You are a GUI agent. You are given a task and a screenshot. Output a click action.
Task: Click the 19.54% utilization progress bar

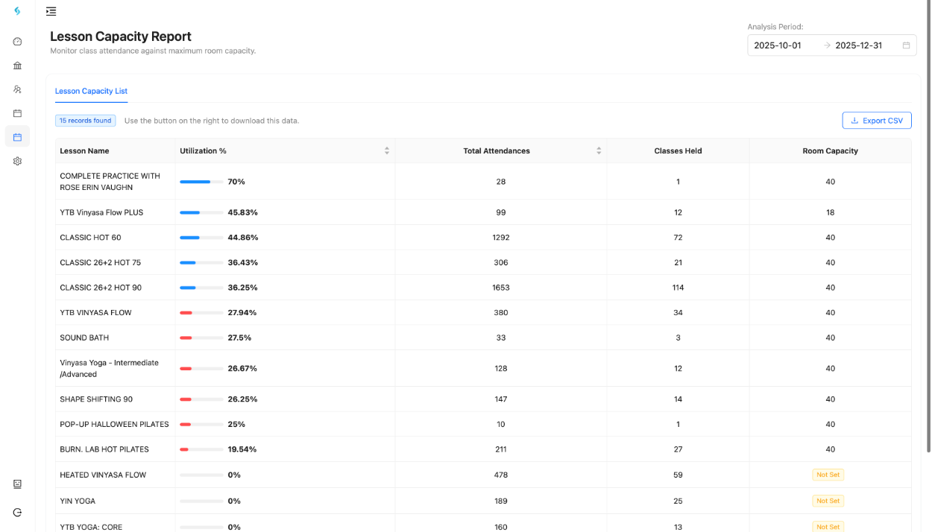201,449
